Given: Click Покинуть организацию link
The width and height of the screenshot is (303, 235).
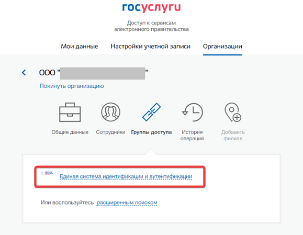Looking at the screenshot, I should click(x=72, y=86).
